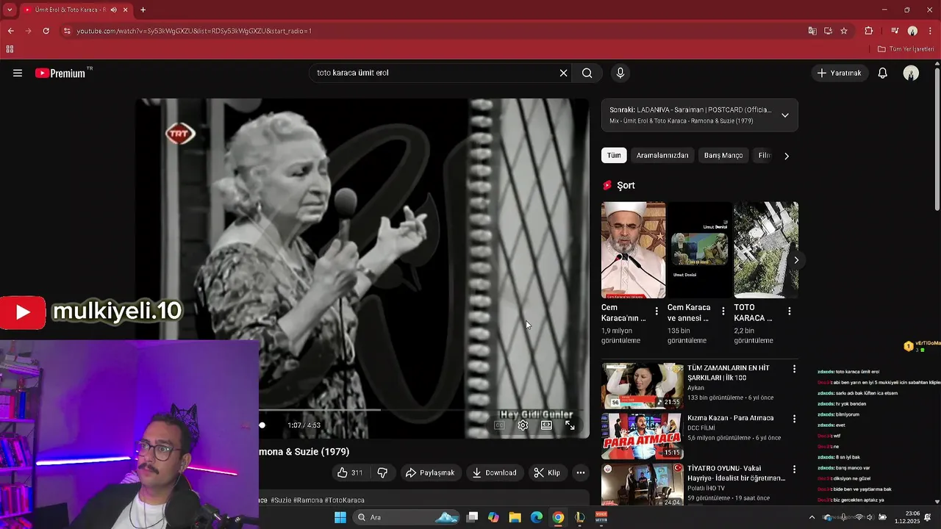Select the Tüm filter chip
The height and width of the screenshot is (529, 941).
[614, 155]
